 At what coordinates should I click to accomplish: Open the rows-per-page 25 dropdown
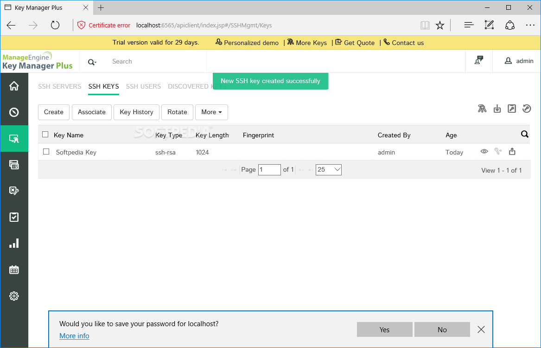tap(329, 169)
